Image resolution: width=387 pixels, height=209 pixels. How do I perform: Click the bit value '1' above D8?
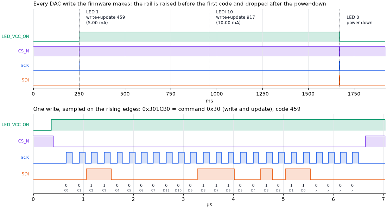203,185
